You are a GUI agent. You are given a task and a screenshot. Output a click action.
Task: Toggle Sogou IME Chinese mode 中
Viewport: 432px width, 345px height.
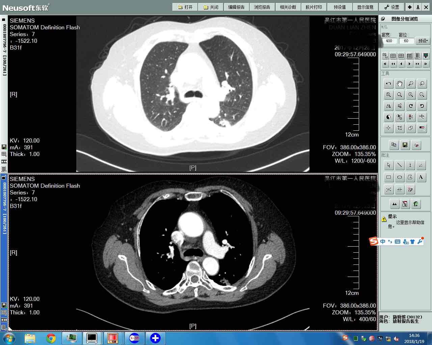coord(383,242)
